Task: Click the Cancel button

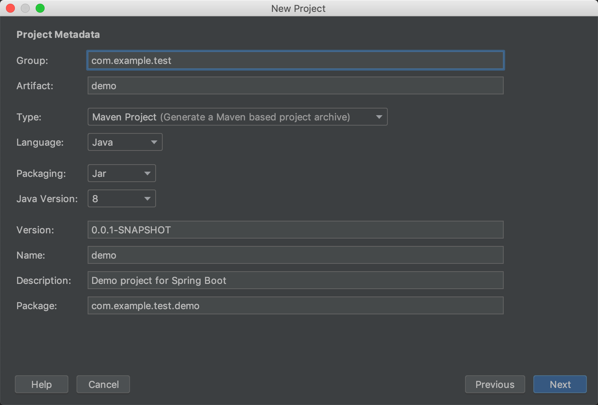Action: click(x=103, y=385)
